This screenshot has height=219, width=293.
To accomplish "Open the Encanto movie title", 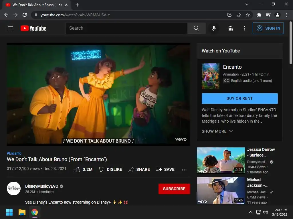I will 232,67.
